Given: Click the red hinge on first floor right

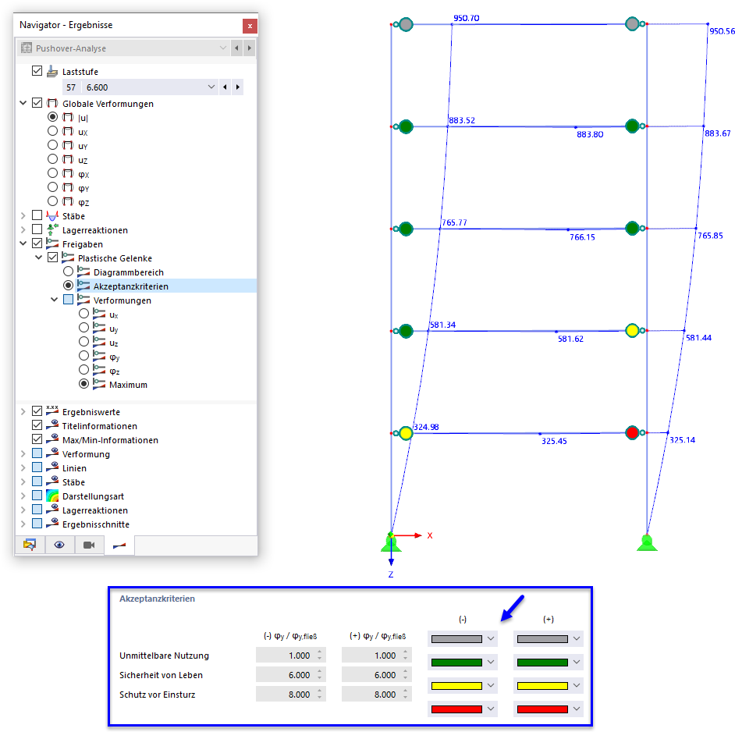Looking at the screenshot, I should [x=632, y=432].
